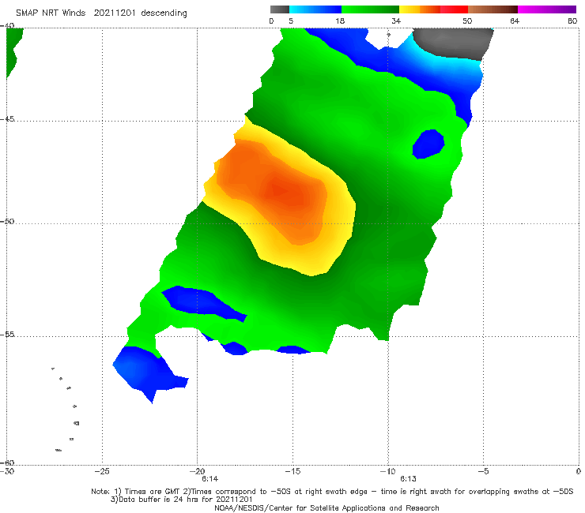Click the longitude axis label '-5'
This screenshot has width=585, height=513.
click(483, 471)
